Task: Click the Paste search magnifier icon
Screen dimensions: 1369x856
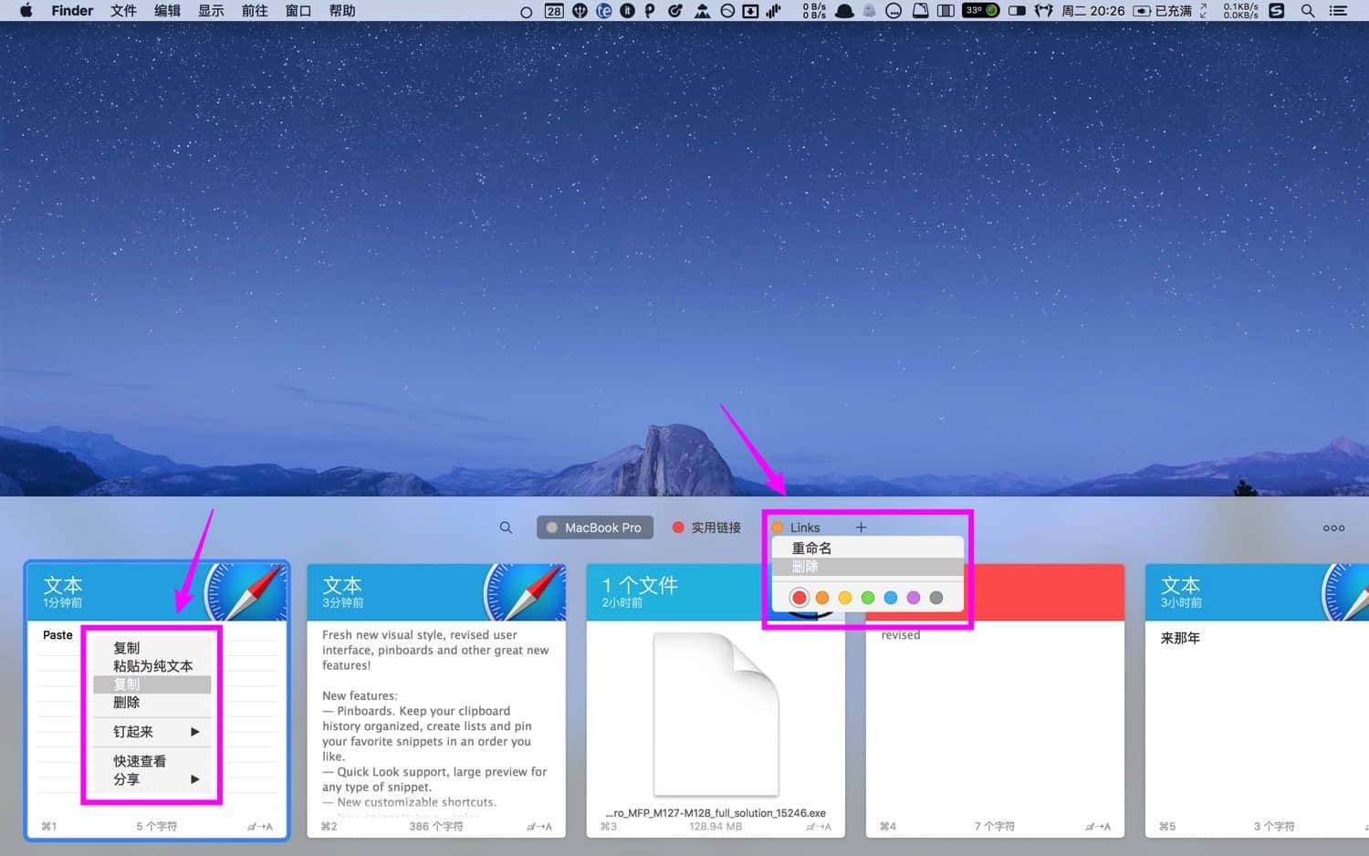Action: 506,527
